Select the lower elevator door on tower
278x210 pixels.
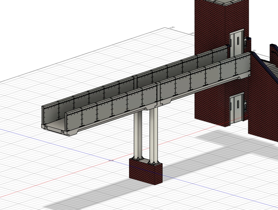[x=237, y=109]
